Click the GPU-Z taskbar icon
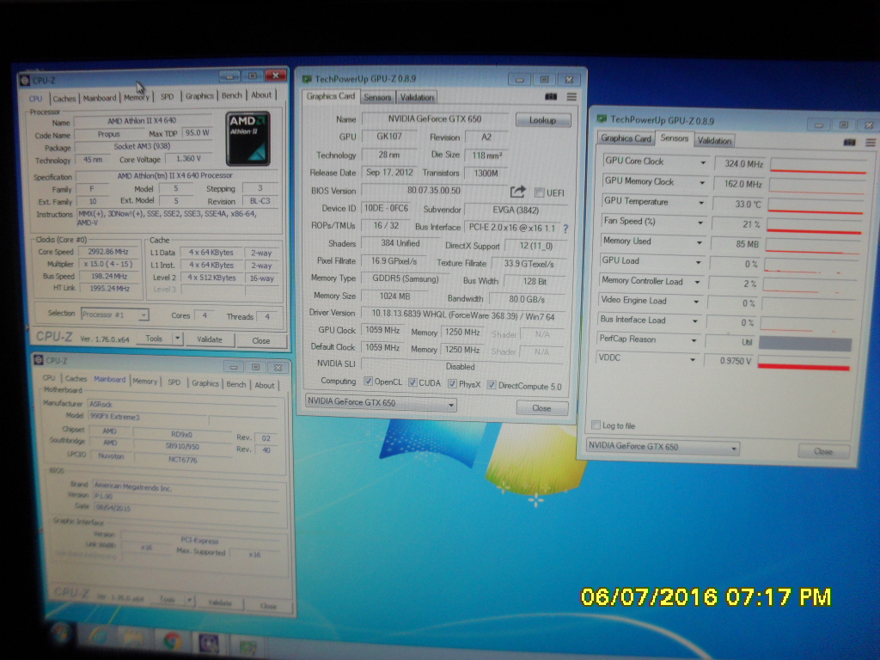 pyautogui.click(x=247, y=646)
